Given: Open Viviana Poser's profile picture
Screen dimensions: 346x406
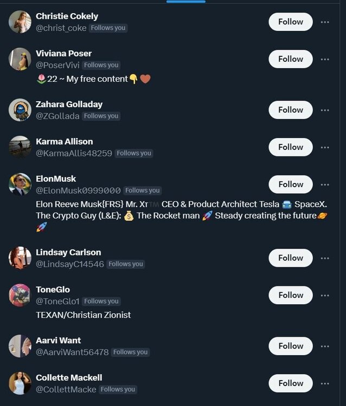Looking at the screenshot, I should (x=20, y=59).
